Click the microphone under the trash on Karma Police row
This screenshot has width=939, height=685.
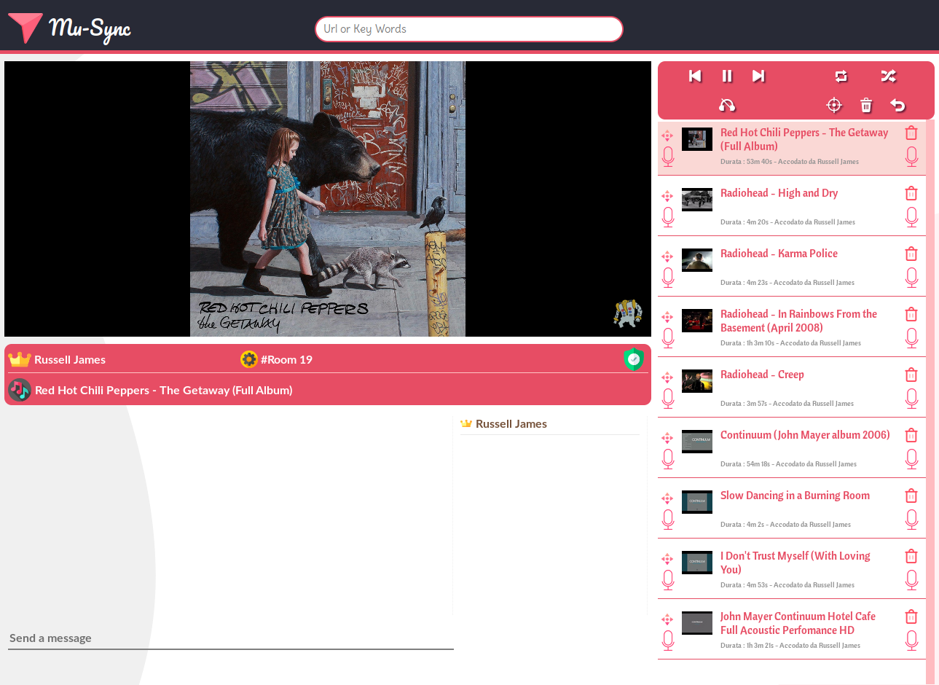(911, 278)
